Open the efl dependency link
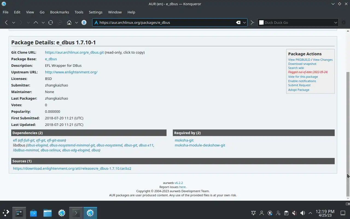Viewport: 350px width, 219px height. [15, 140]
